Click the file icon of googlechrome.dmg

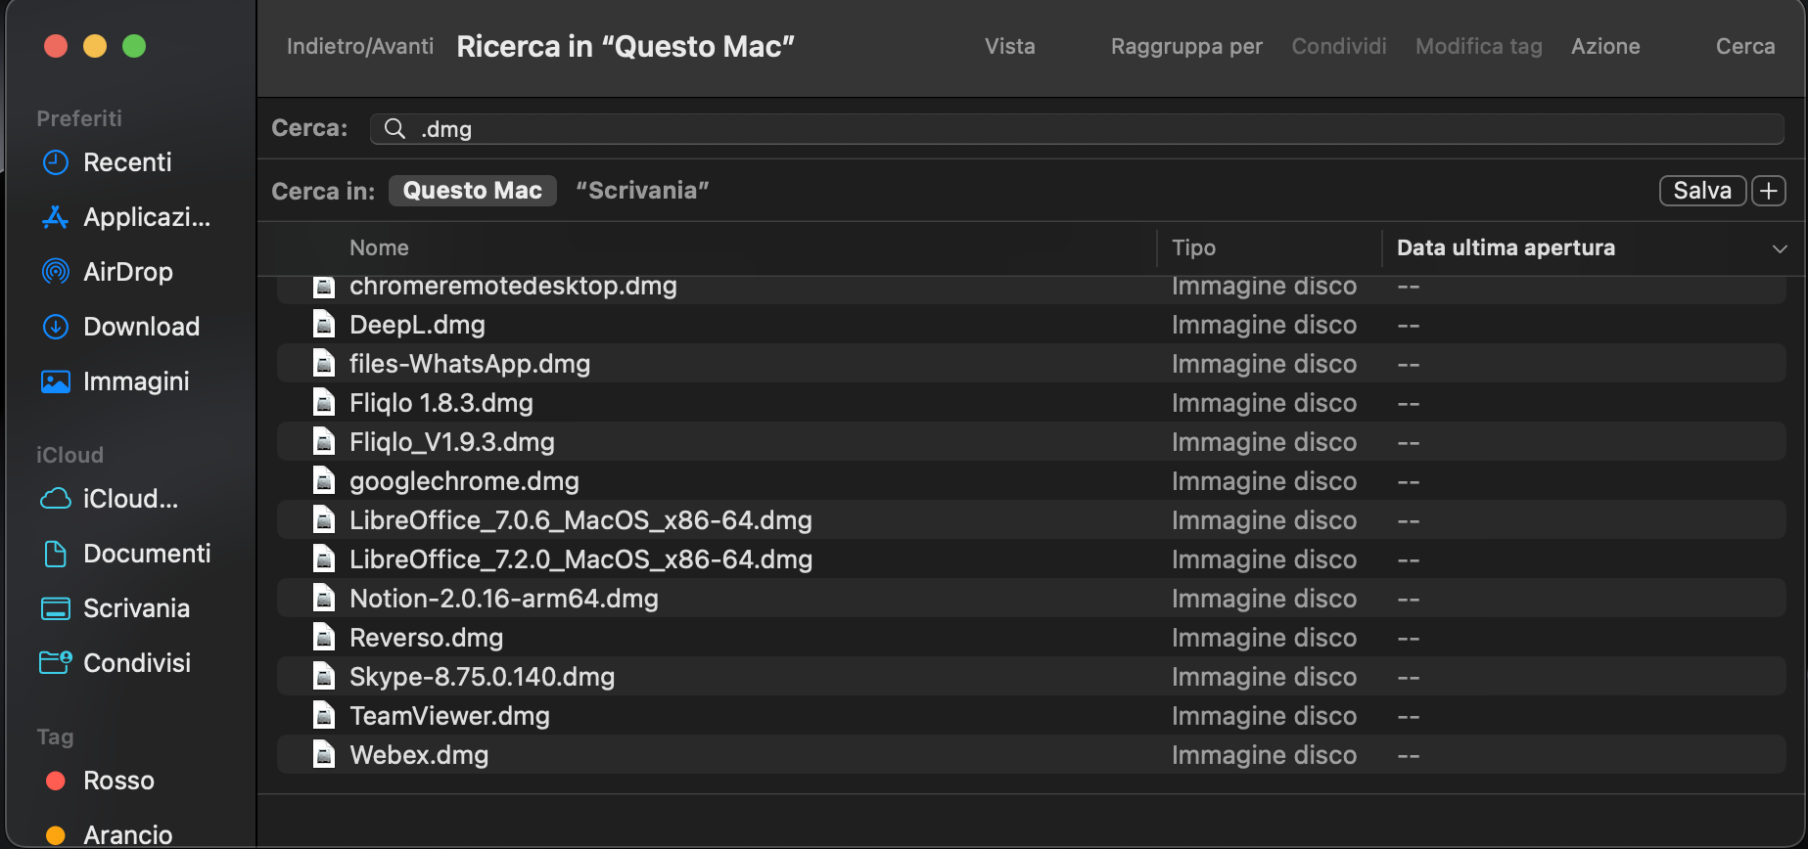pyautogui.click(x=323, y=481)
